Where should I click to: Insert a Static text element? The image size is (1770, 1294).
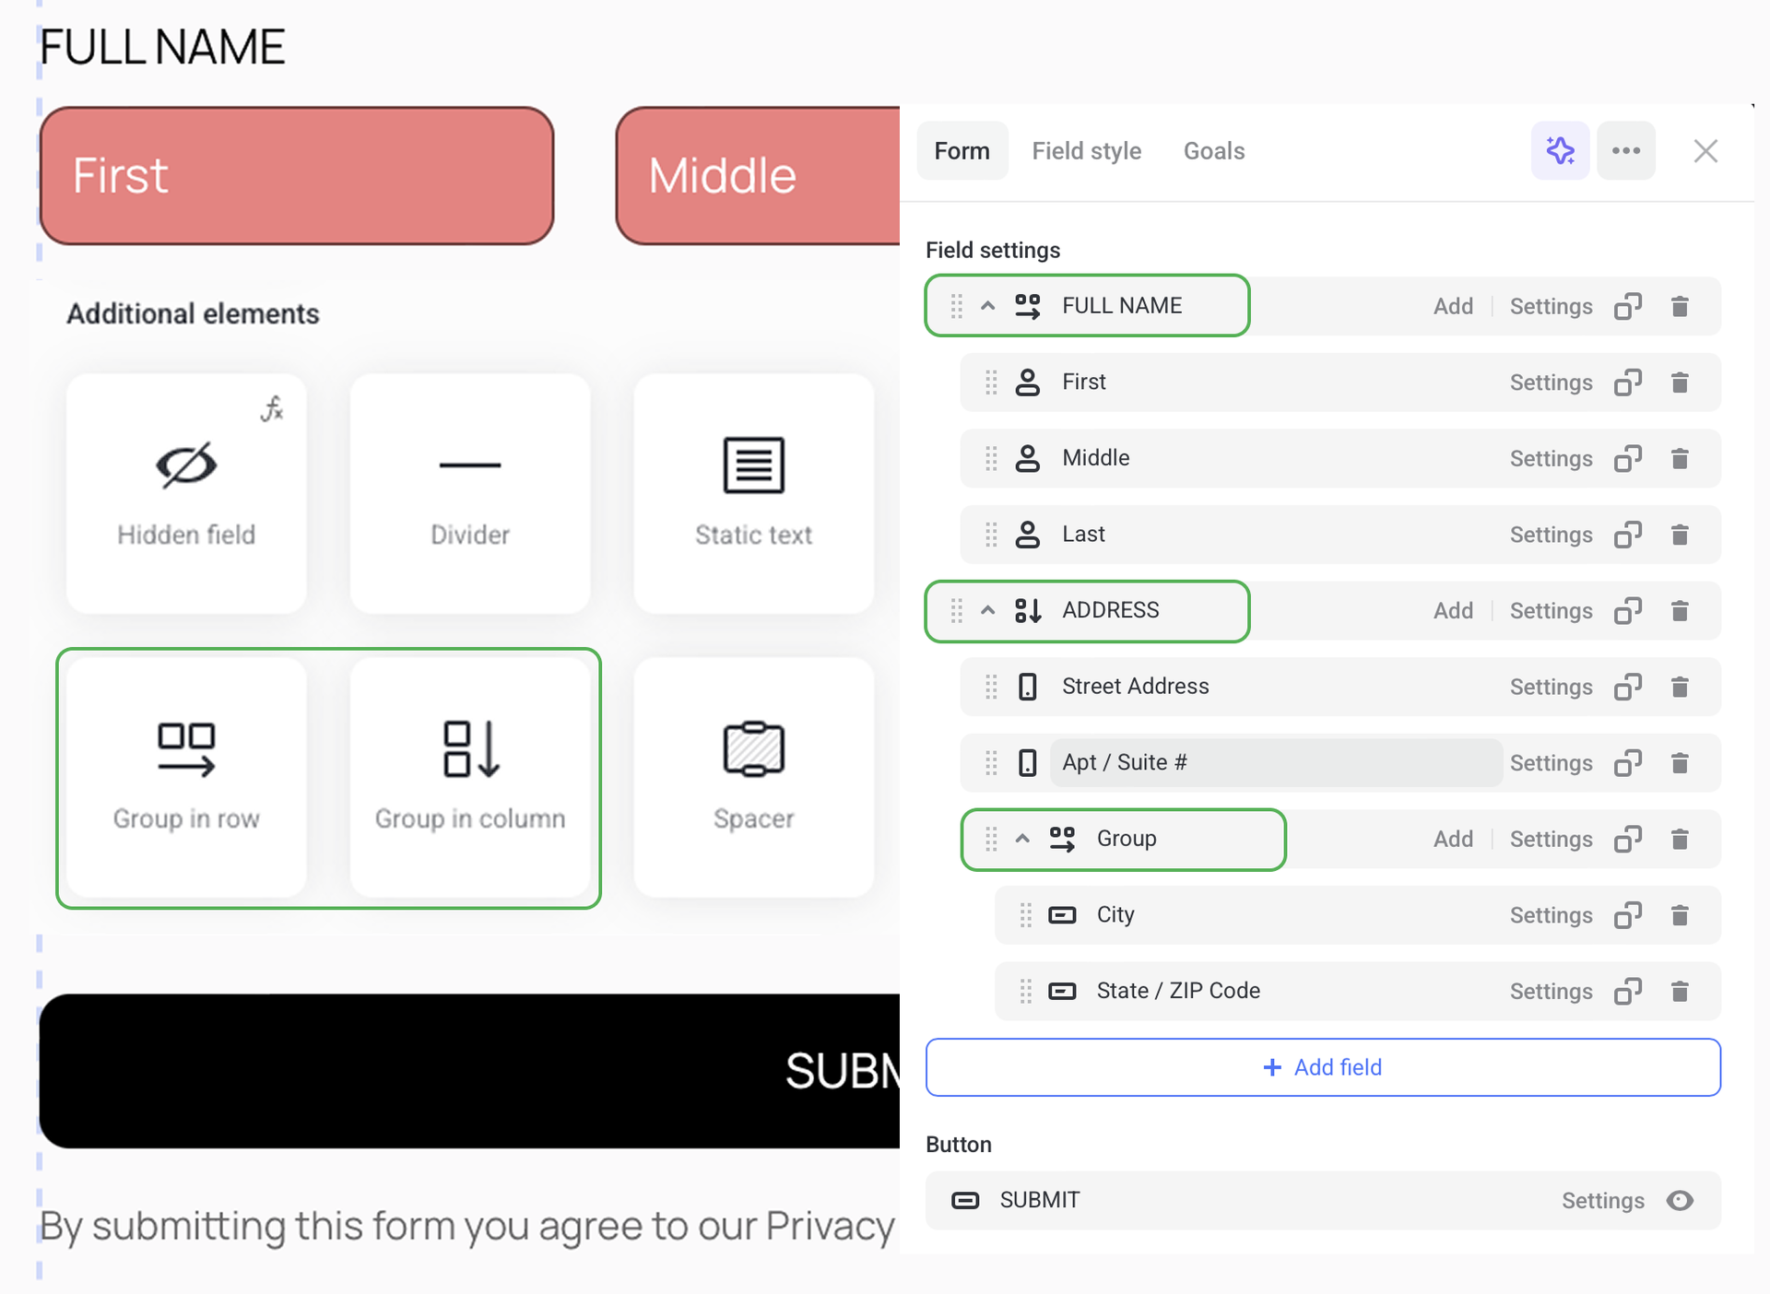pyautogui.click(x=753, y=493)
